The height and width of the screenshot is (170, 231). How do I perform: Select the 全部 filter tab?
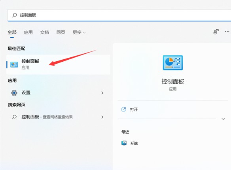click(x=12, y=32)
